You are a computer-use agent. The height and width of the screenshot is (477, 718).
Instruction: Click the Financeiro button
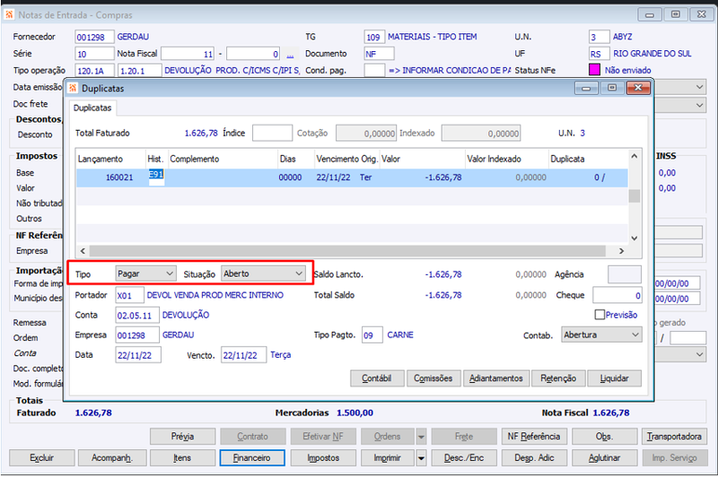tap(252, 458)
